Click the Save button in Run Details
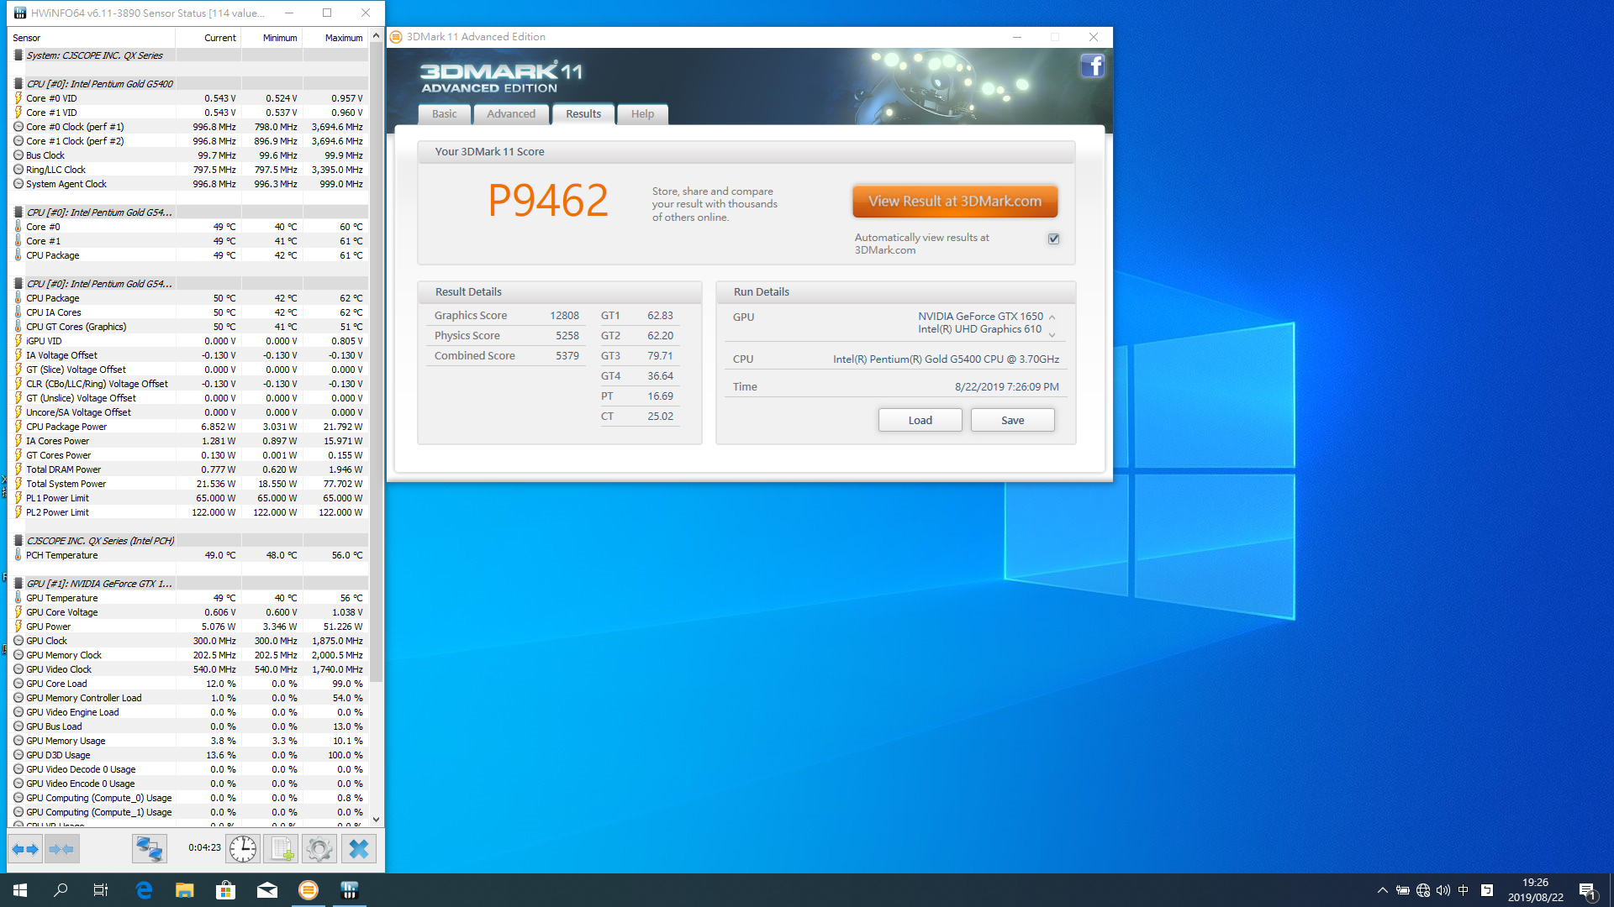The height and width of the screenshot is (907, 1614). tap(1012, 420)
